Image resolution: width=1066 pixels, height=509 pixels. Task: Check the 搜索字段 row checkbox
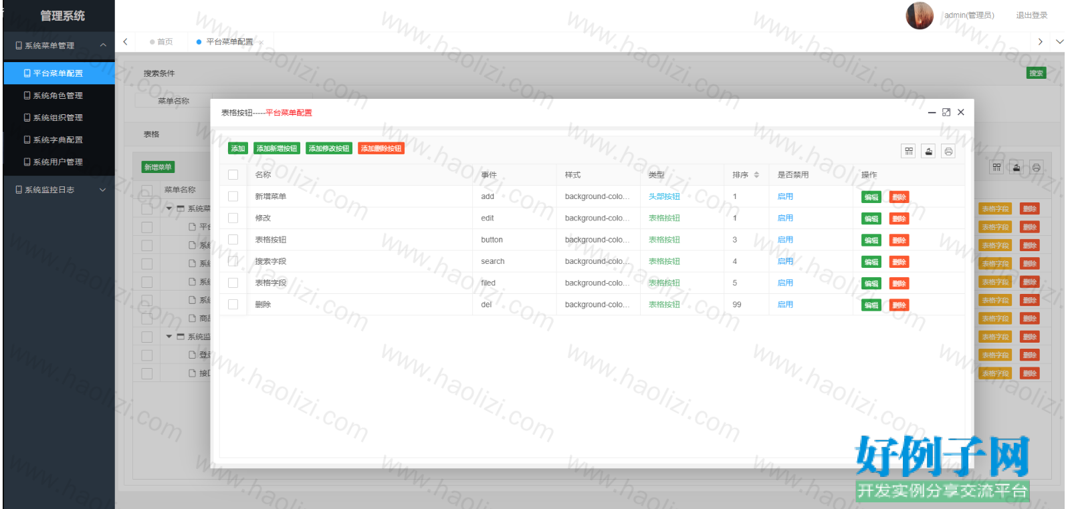233,261
